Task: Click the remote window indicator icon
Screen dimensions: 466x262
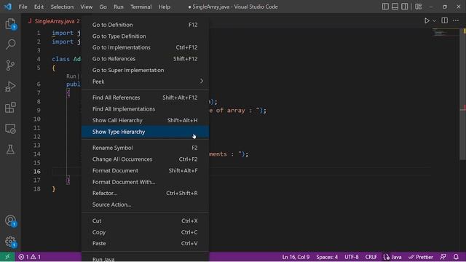Action: (7, 257)
